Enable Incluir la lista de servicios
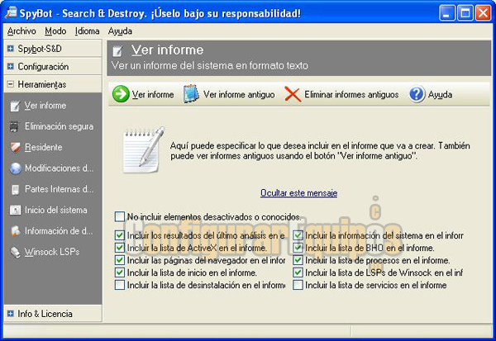The width and height of the screenshot is (496, 341). point(298,285)
